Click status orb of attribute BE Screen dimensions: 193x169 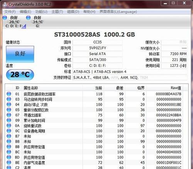(9, 162)
